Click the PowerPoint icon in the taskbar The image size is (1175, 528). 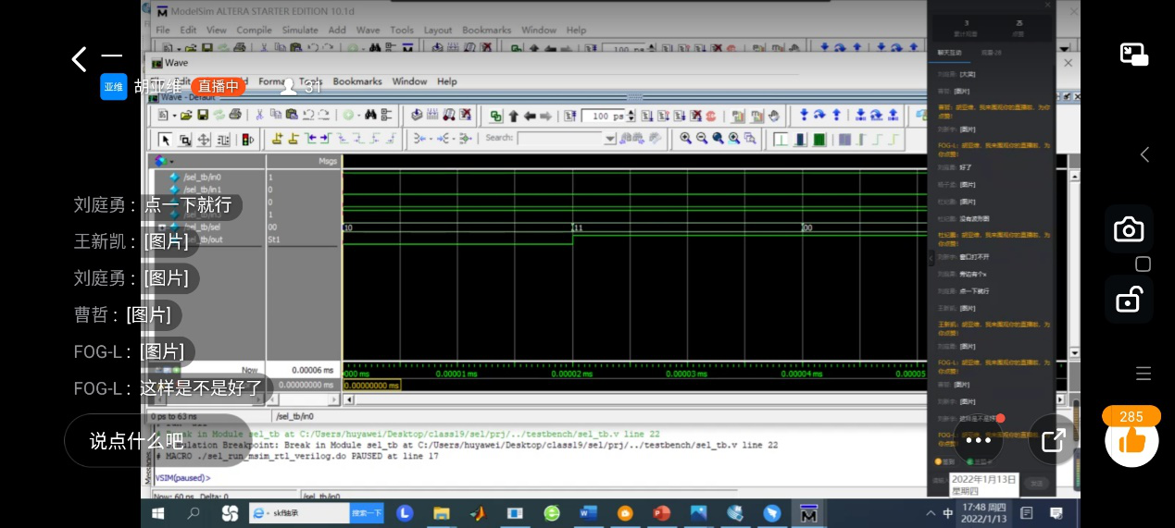(661, 513)
